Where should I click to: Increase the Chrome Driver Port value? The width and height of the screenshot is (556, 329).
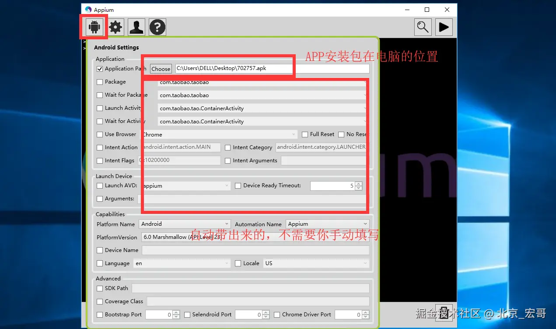pos(366,312)
